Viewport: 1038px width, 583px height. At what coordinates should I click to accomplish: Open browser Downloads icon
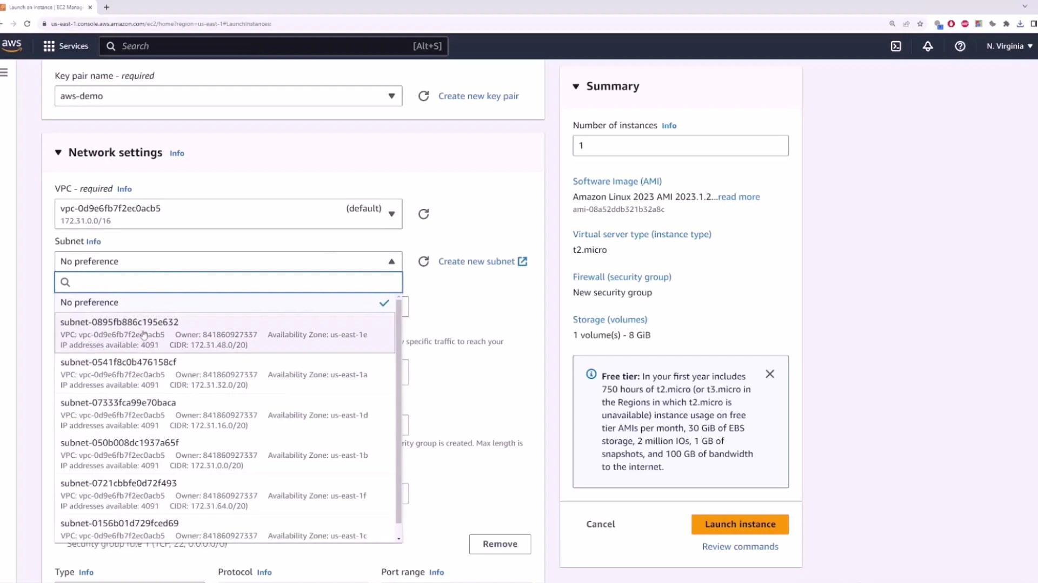[x=1021, y=24]
